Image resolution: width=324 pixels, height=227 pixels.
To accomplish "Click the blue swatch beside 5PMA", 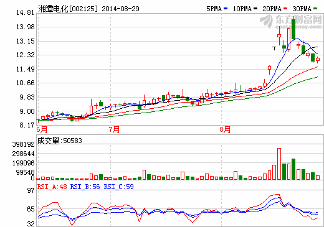I will (226, 9).
